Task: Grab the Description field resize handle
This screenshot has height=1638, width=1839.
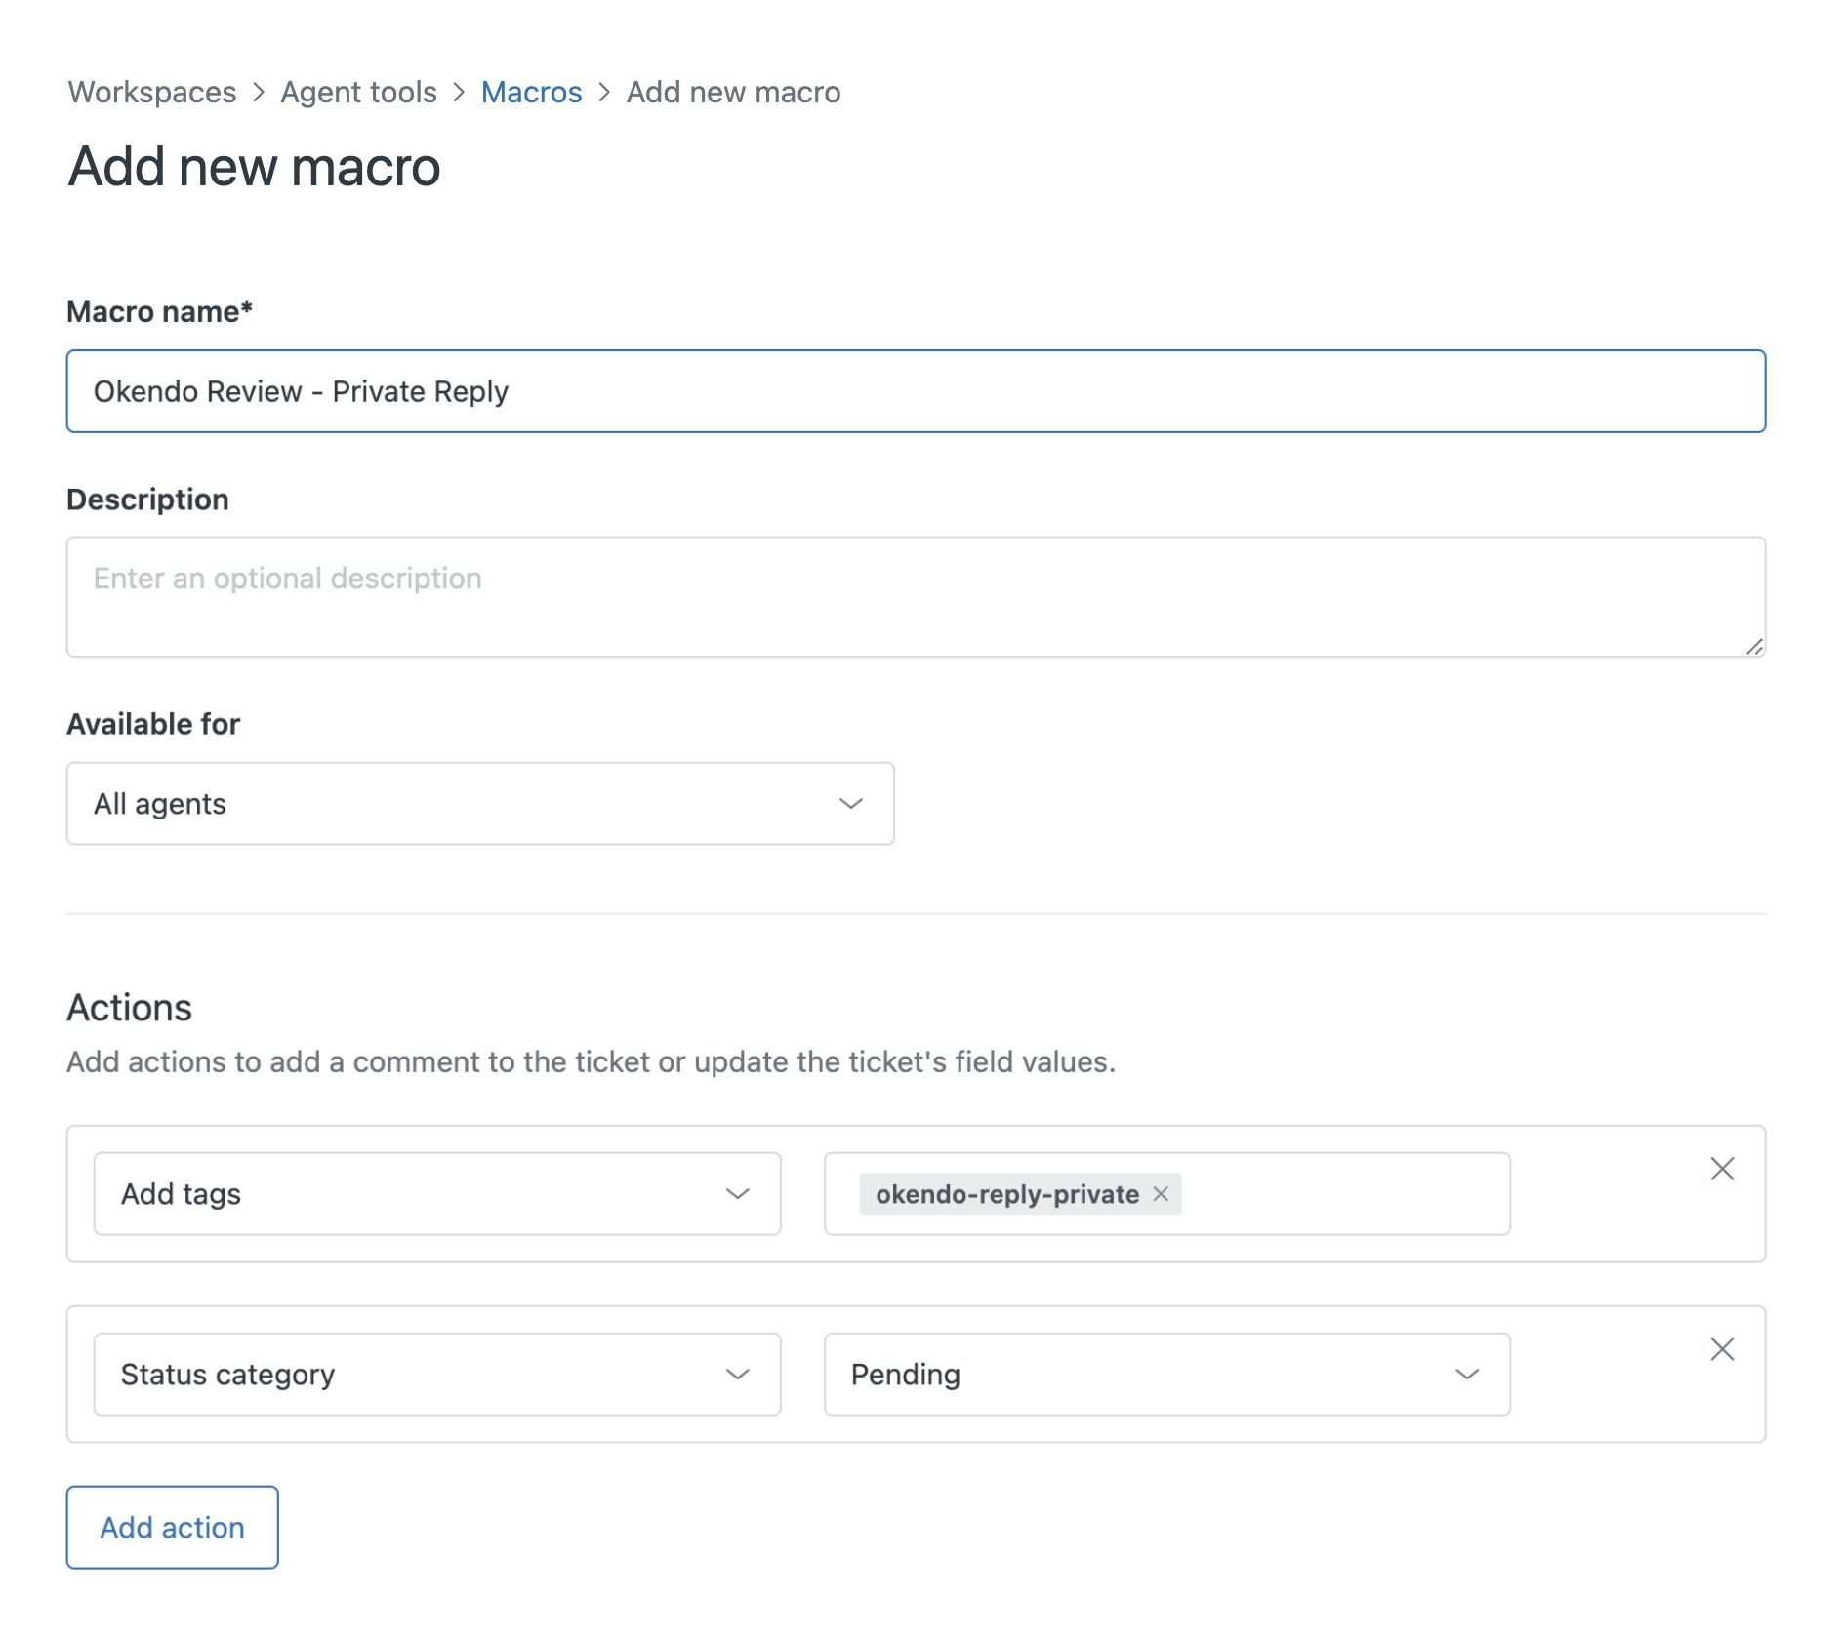Action: pyautogui.click(x=1754, y=646)
